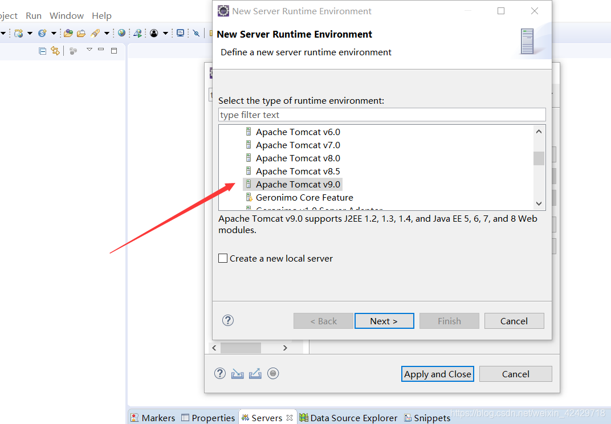This screenshot has height=424, width=611.
Task: Click the Apply and Close button
Action: pyautogui.click(x=438, y=374)
